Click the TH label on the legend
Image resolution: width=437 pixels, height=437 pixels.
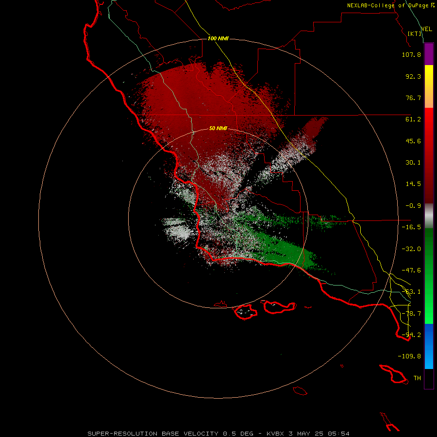click(x=417, y=378)
